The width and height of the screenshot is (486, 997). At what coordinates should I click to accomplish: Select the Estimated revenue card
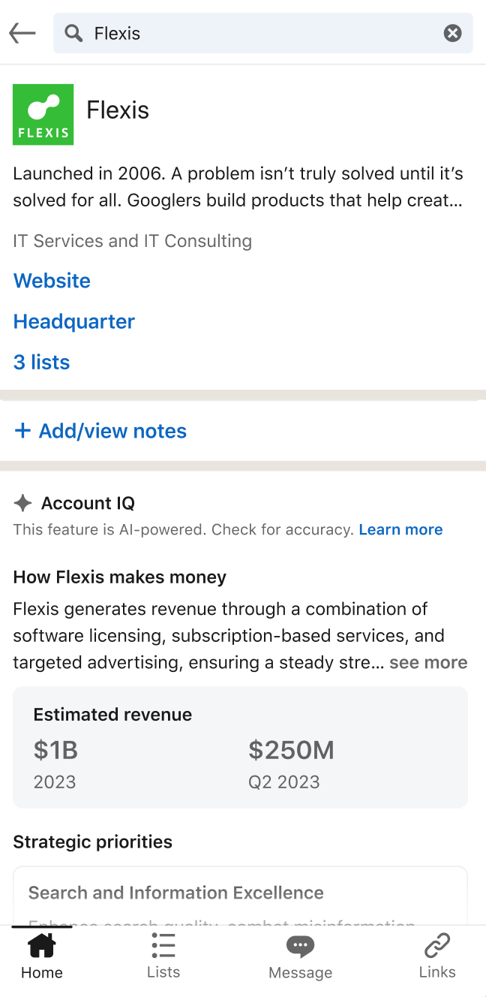point(240,747)
